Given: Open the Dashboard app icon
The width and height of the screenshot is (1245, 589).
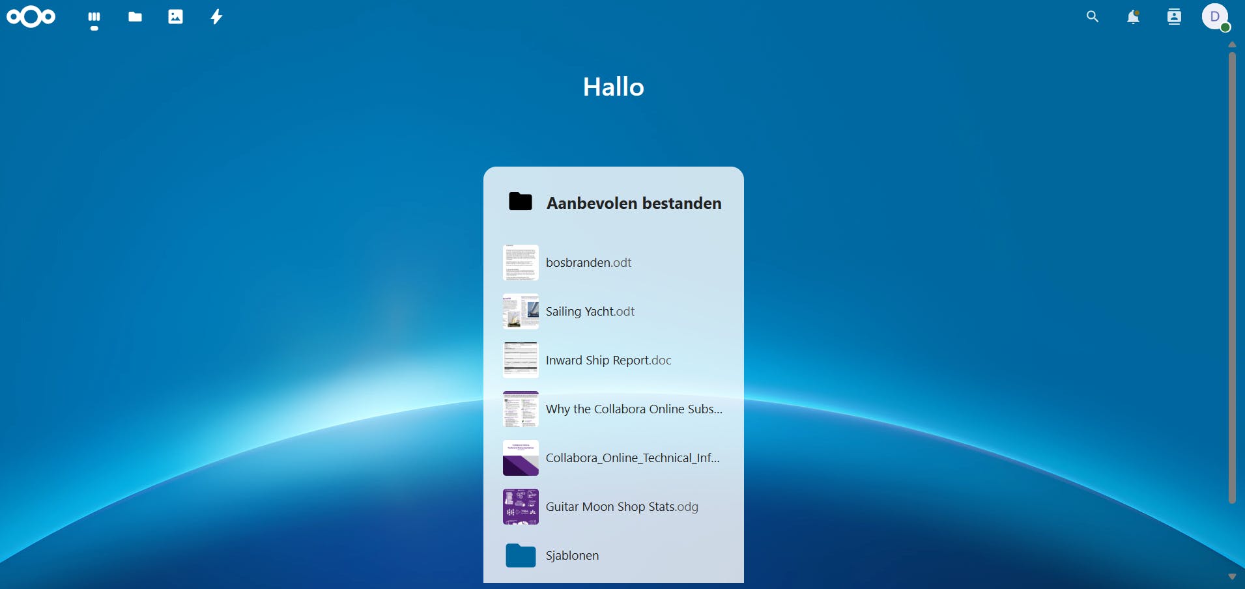Looking at the screenshot, I should pos(94,17).
